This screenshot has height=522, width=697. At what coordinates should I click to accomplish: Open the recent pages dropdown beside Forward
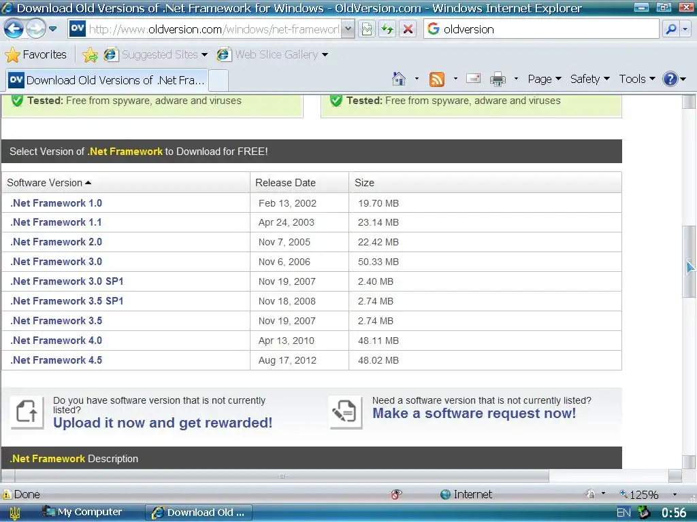53,29
